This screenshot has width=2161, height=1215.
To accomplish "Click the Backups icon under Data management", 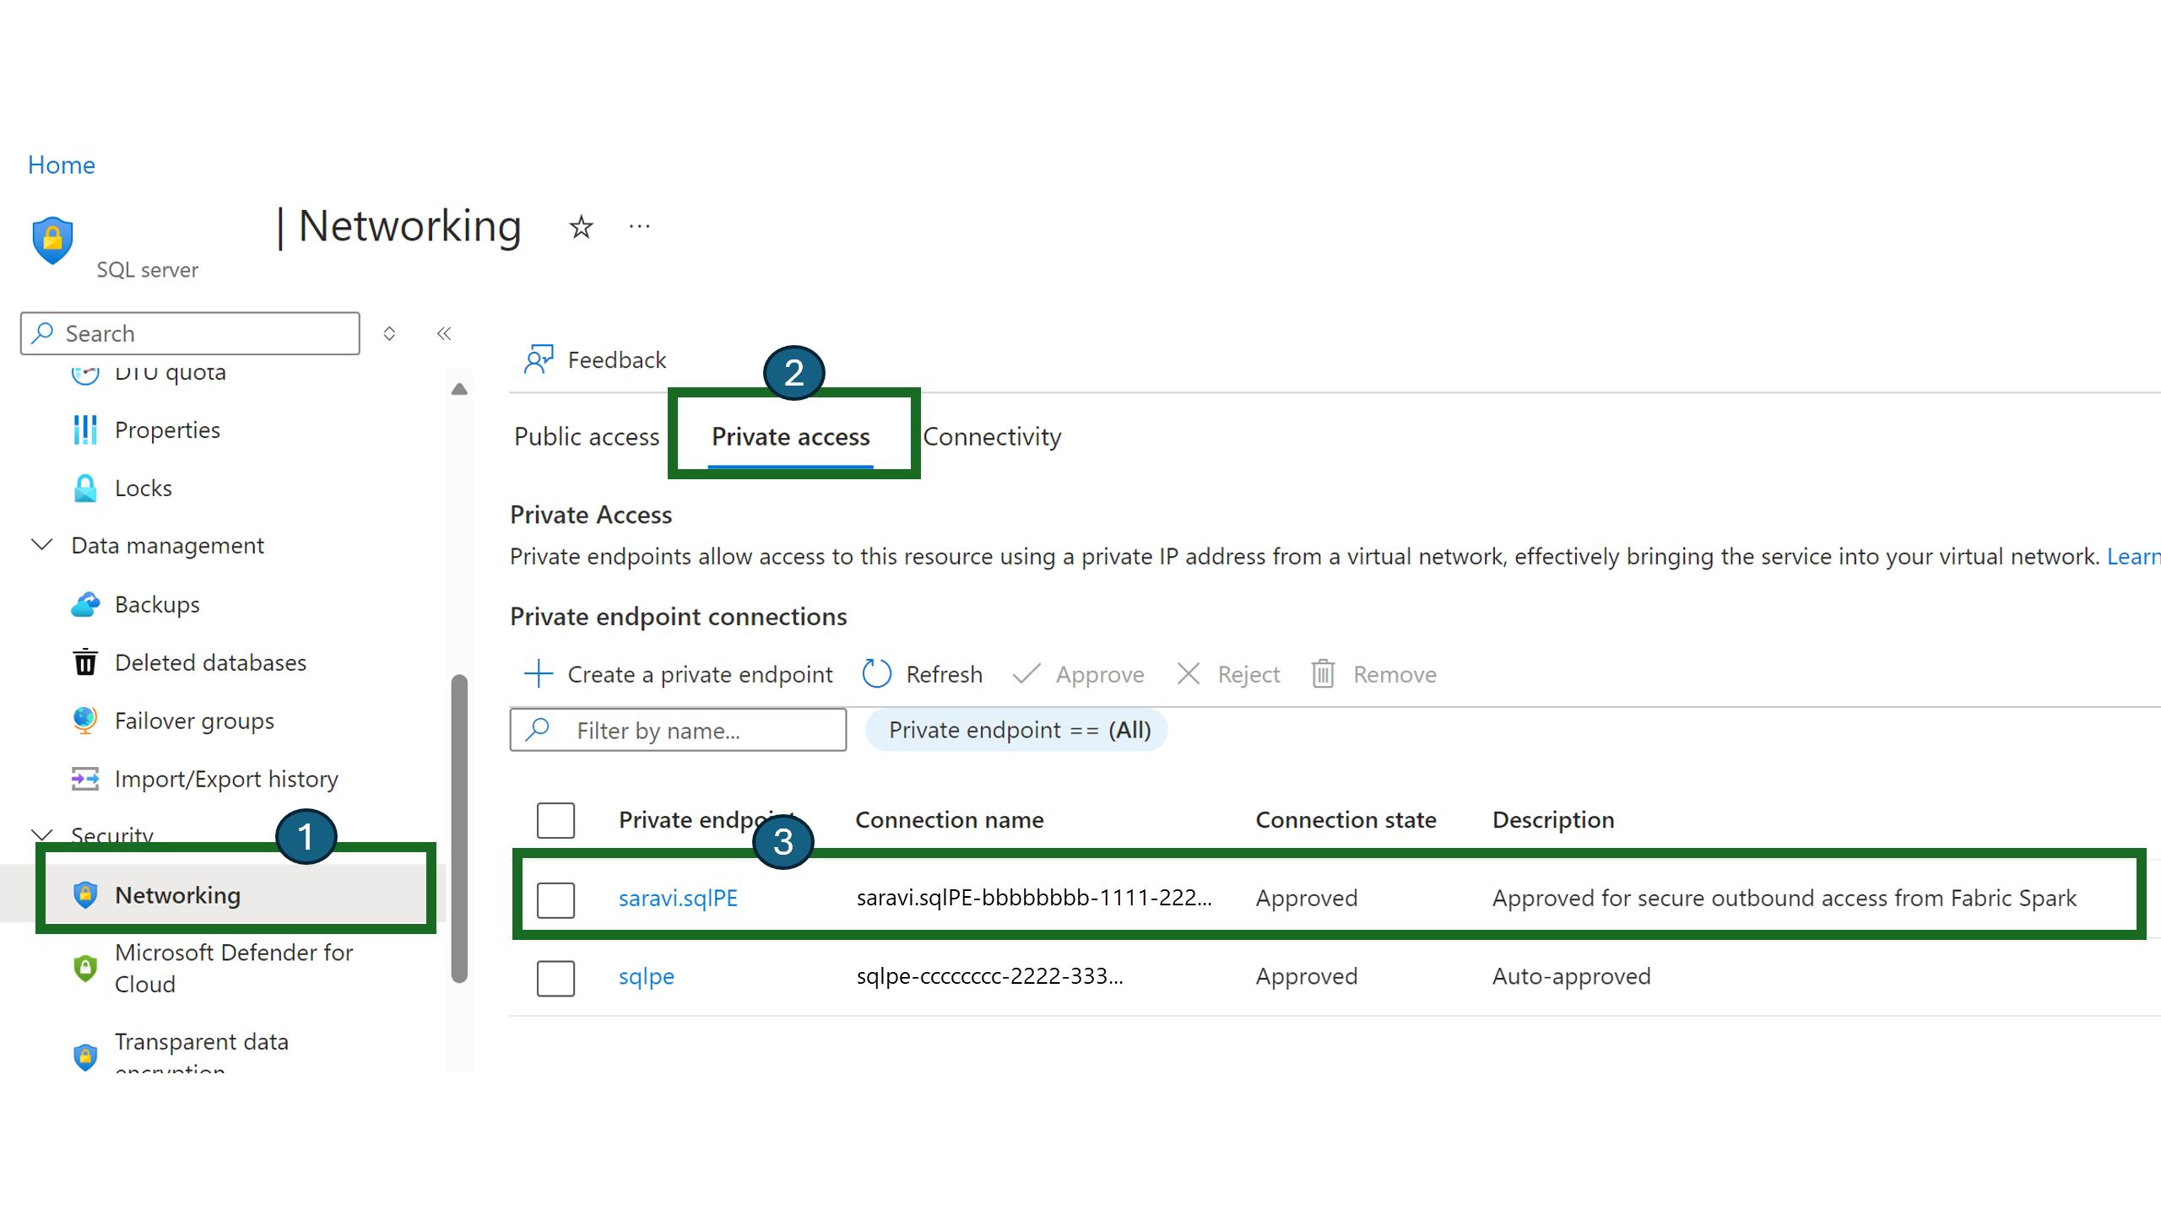I will point(84,602).
